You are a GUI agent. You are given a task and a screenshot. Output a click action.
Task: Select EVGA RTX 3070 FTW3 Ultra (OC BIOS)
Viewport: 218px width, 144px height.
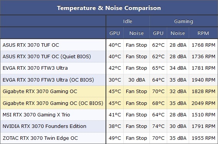click(48, 80)
